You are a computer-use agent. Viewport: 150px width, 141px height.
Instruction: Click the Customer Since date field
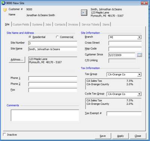point(122,55)
